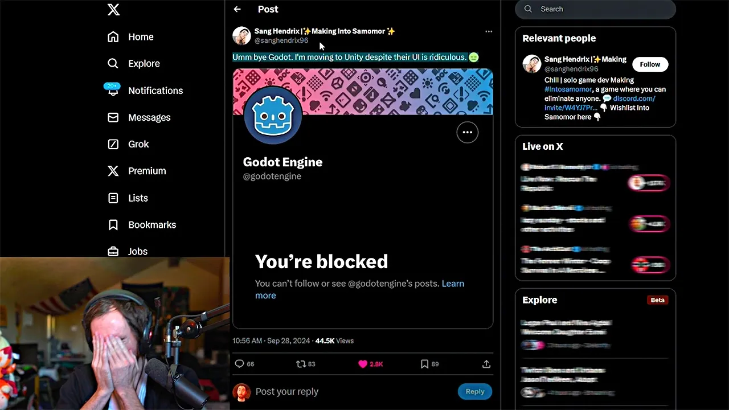Click the X logo icon
The height and width of the screenshot is (410, 729).
[113, 9]
